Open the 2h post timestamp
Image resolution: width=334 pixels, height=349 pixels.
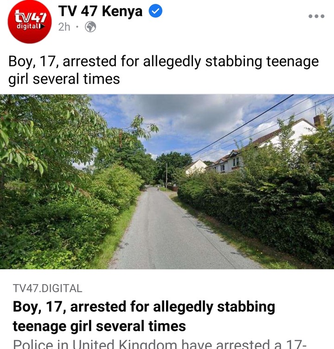(64, 27)
